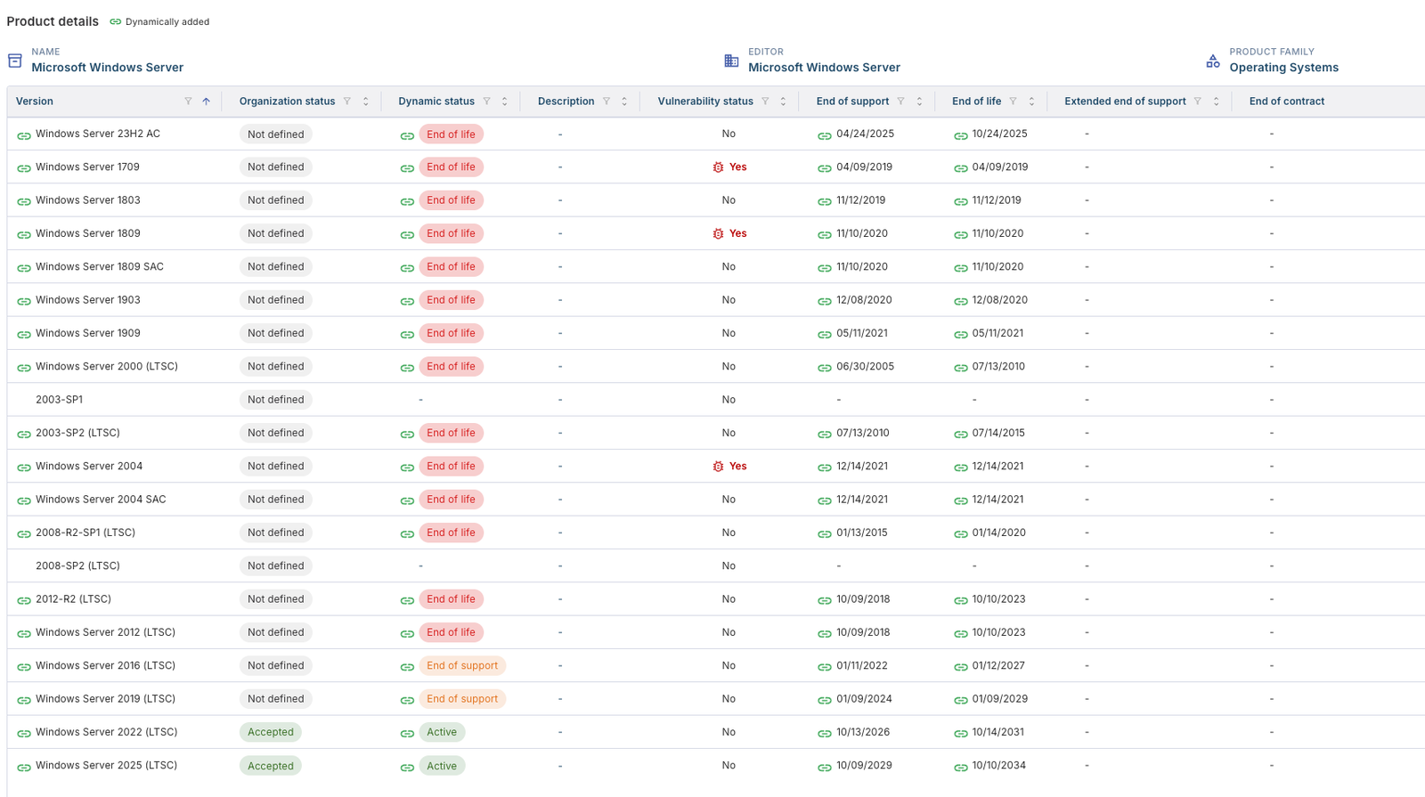Viewport: 1425px width, 797px height.
Task: Click End of support badge for Windows Server 2016
Action: point(462,666)
